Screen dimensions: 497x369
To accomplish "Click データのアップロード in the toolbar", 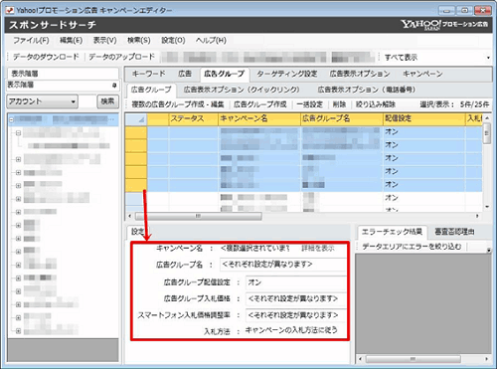I will tap(121, 57).
